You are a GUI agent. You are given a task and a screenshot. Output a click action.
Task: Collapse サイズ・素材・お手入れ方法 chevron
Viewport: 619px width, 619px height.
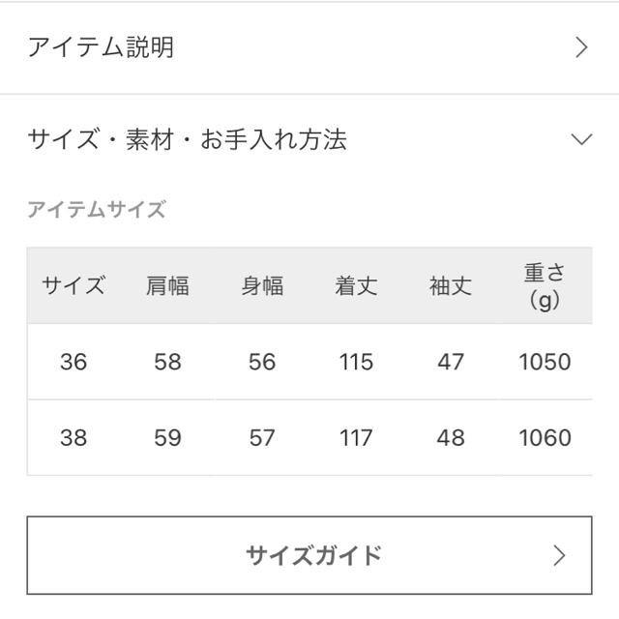coord(581,139)
